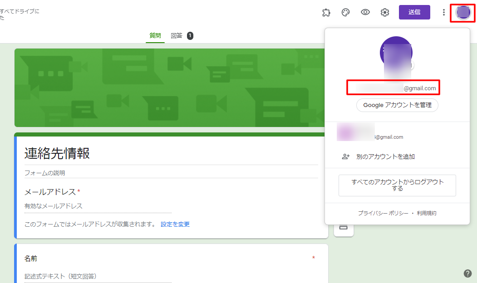Open the プライバシー ポリシー link

(383, 213)
